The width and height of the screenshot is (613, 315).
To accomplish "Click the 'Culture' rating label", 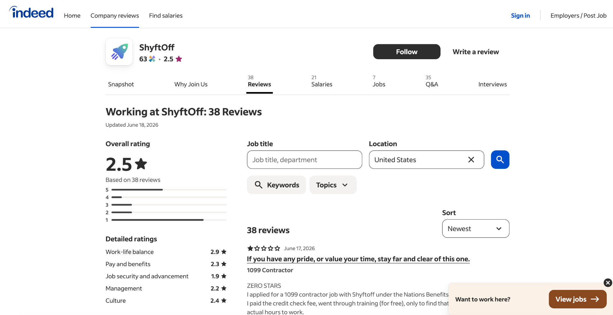I will pos(116,300).
